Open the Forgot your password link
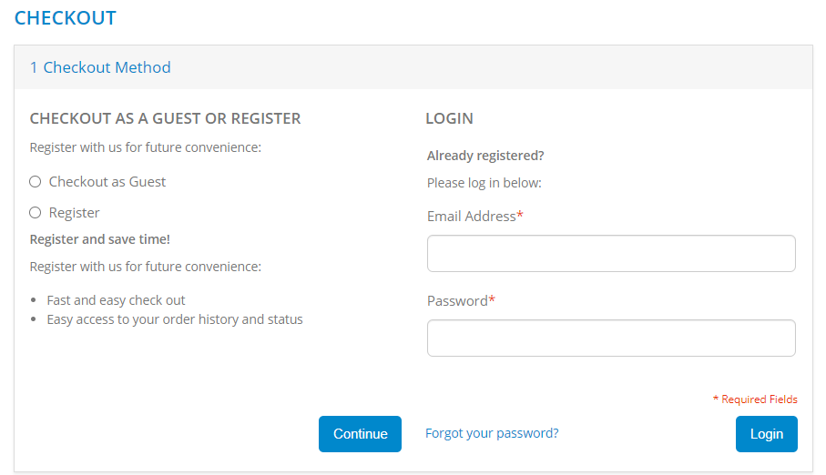The image size is (826, 475). pos(492,433)
